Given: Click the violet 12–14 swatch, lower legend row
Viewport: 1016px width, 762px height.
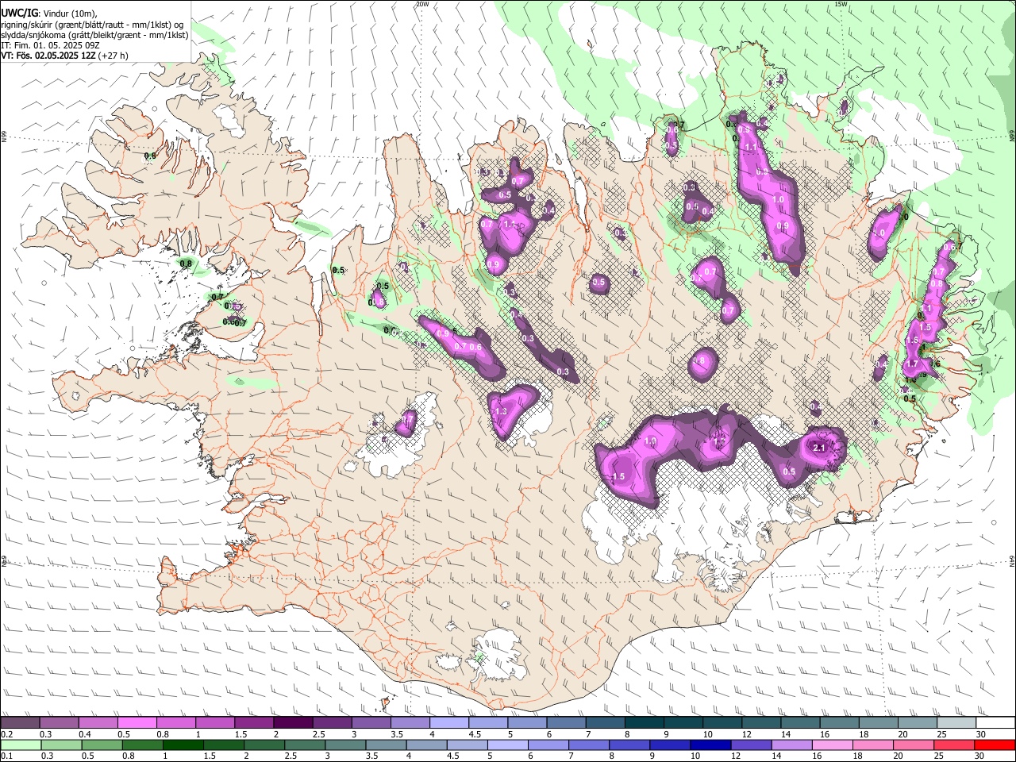Looking at the screenshot, I should pos(751,745).
